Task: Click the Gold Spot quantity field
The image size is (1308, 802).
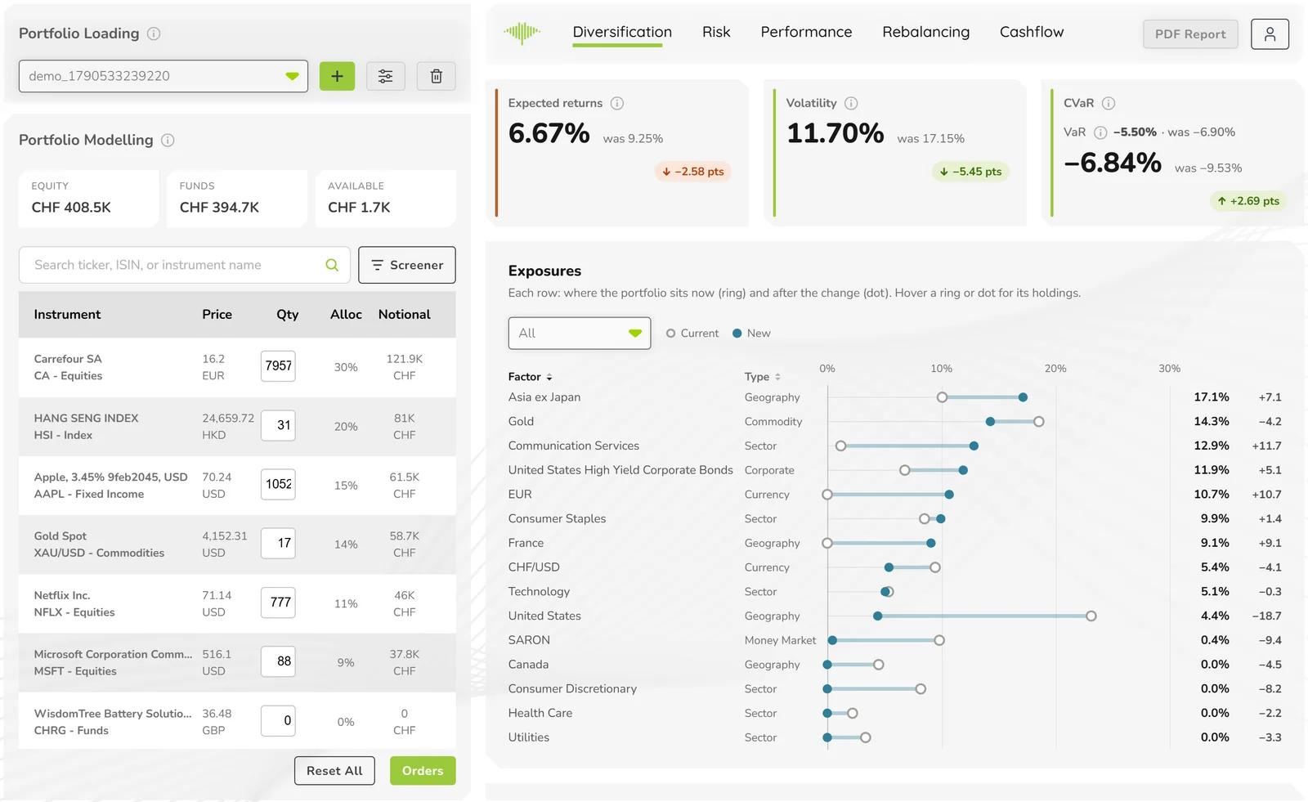Action: tap(278, 543)
